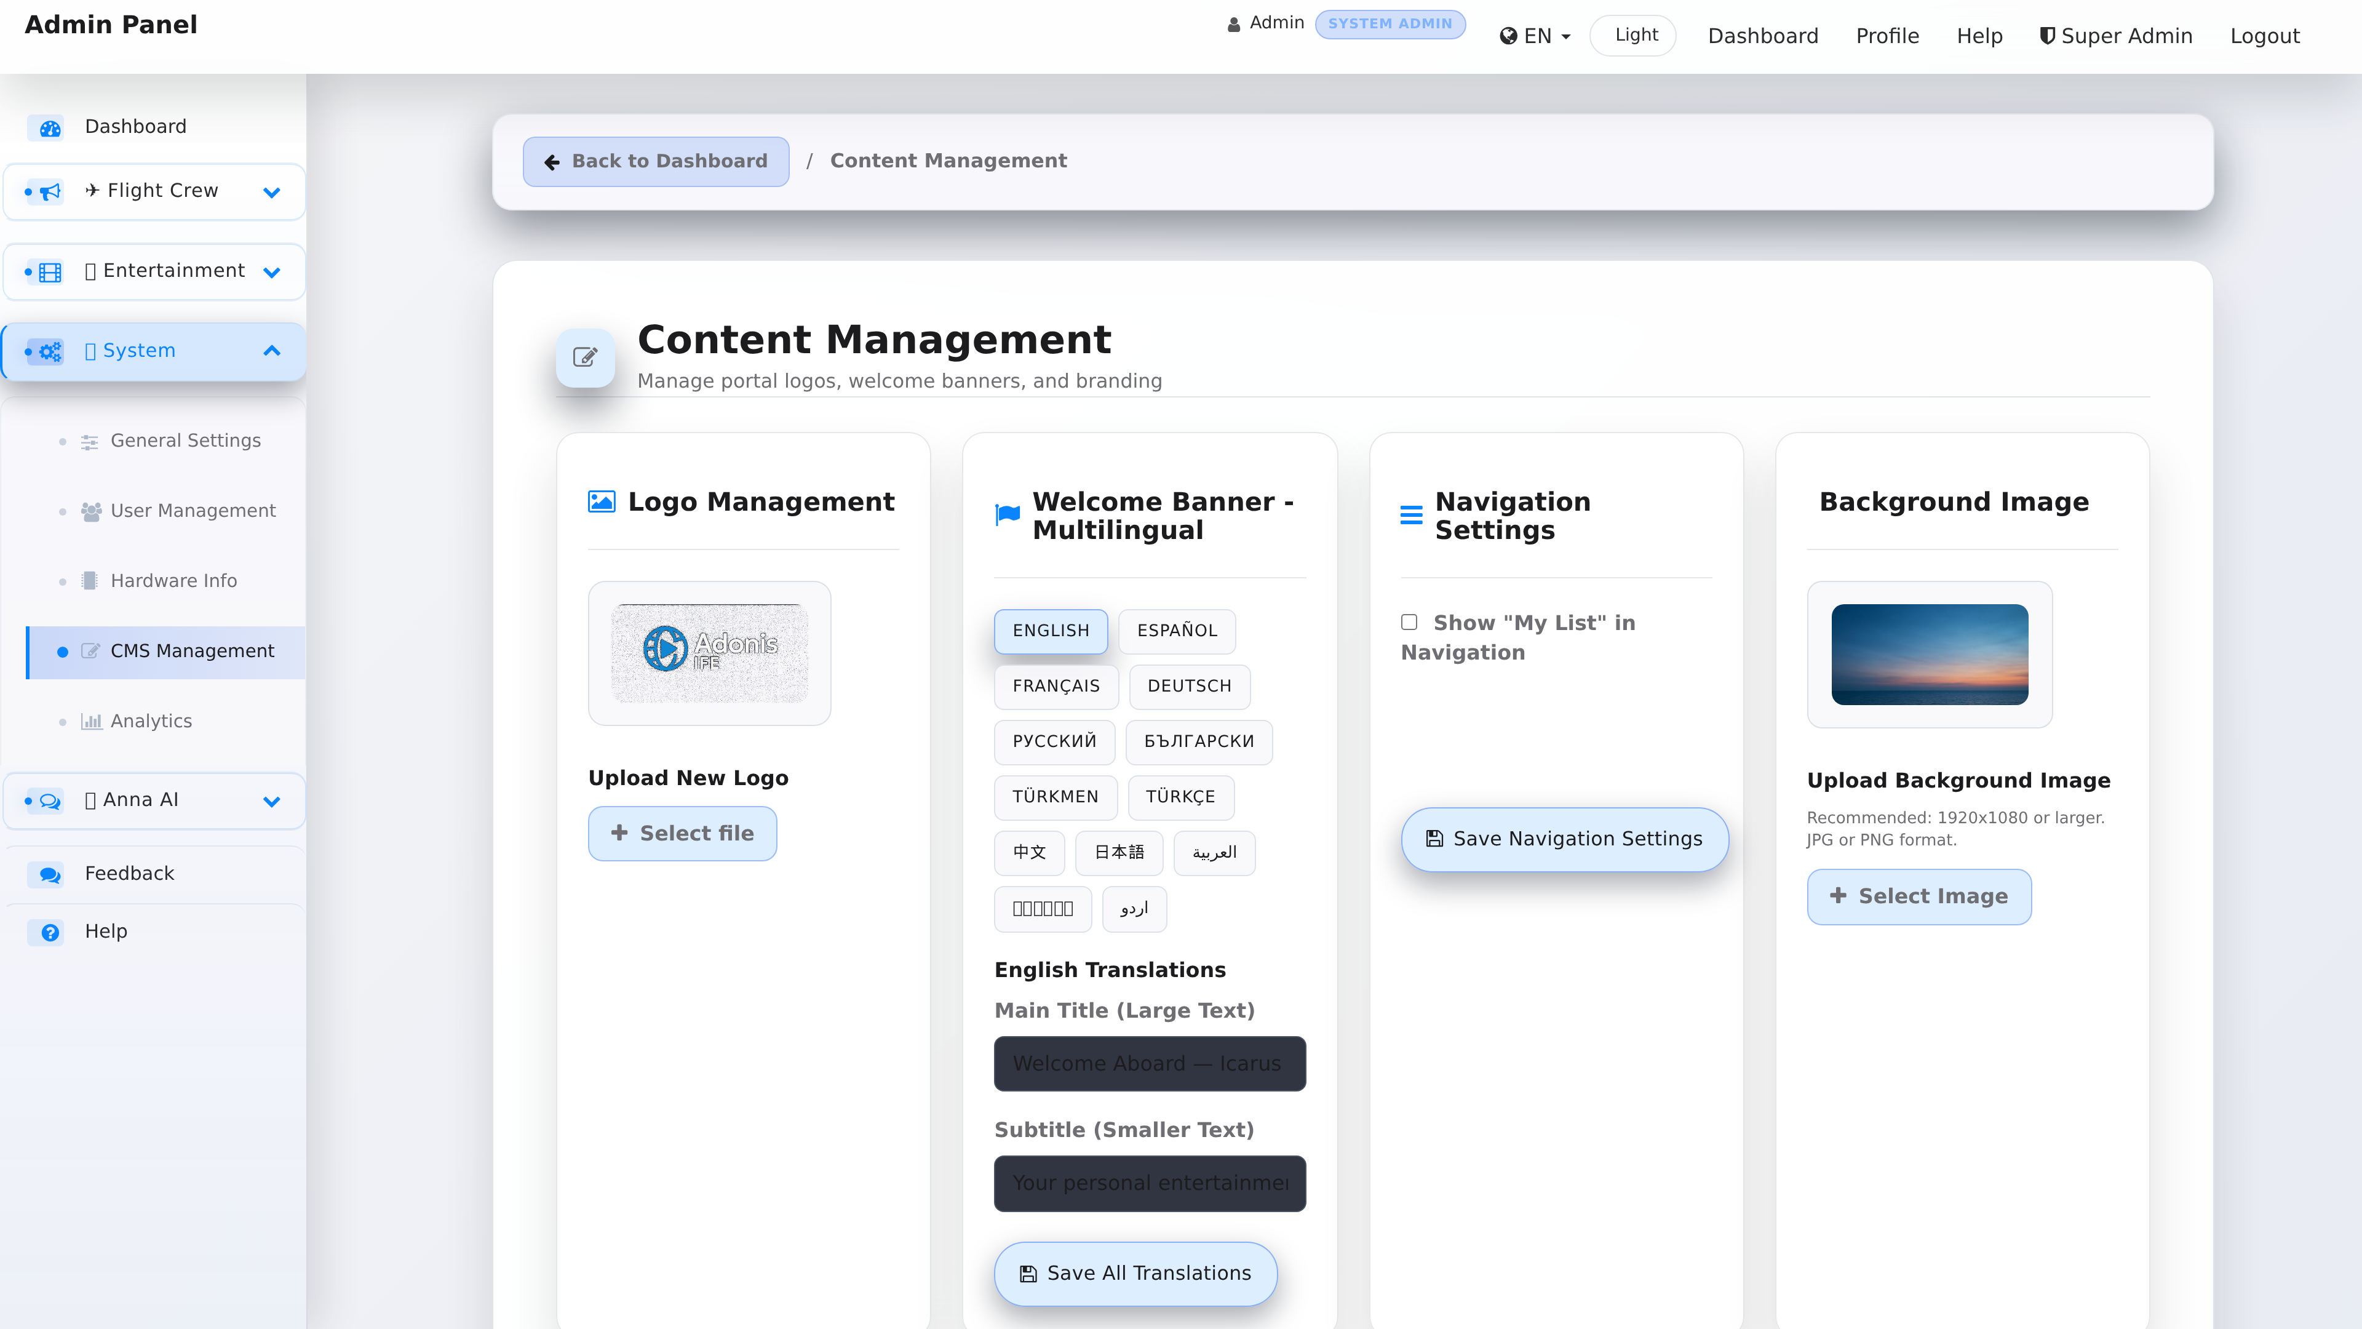Click the Welcome Banner flag icon

1008,516
